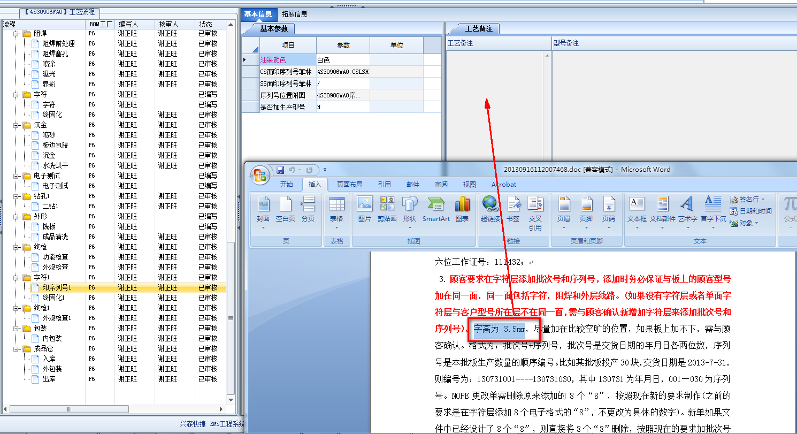Open the 视图 ribbon tab
The height and width of the screenshot is (434, 797).
[x=470, y=184]
